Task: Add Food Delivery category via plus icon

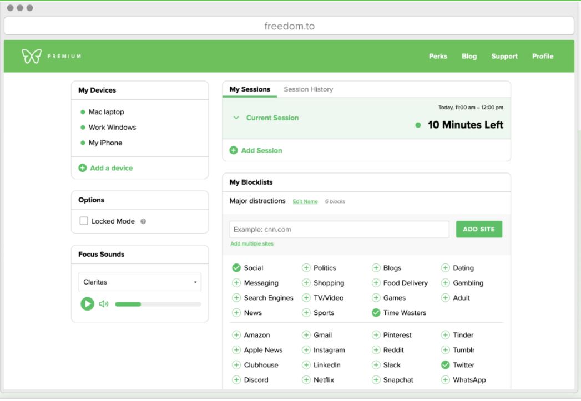Action: tap(376, 283)
